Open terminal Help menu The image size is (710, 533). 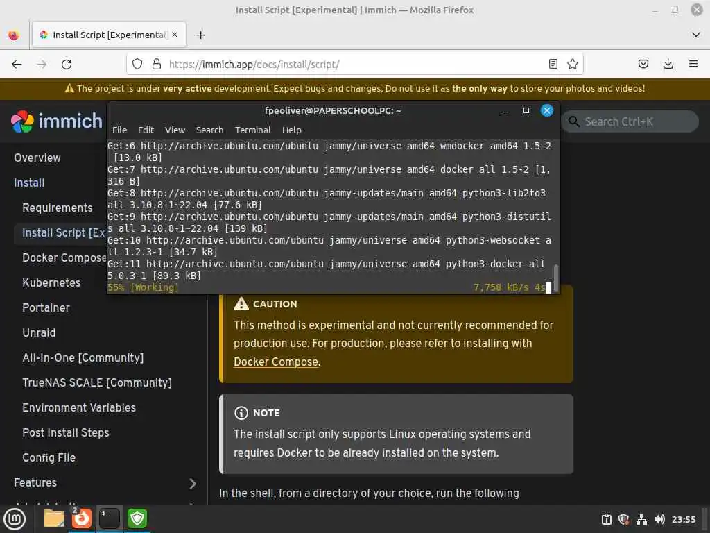click(x=292, y=130)
